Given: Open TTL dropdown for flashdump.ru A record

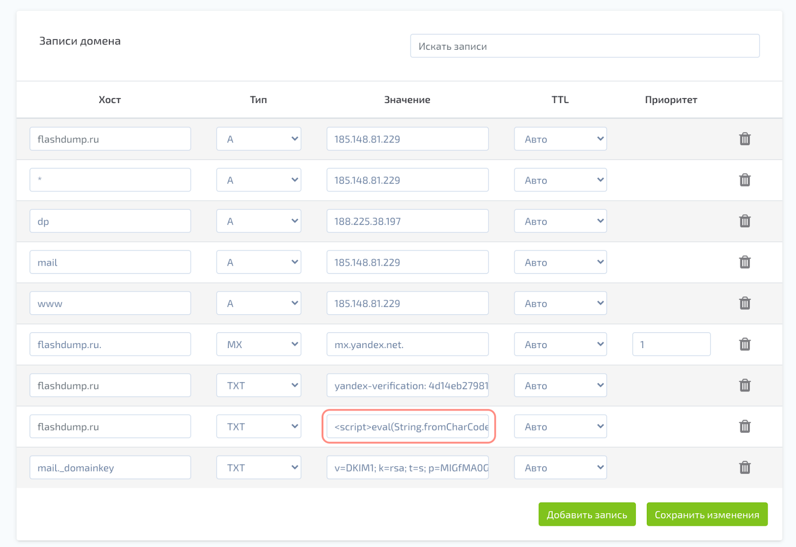Looking at the screenshot, I should [560, 139].
